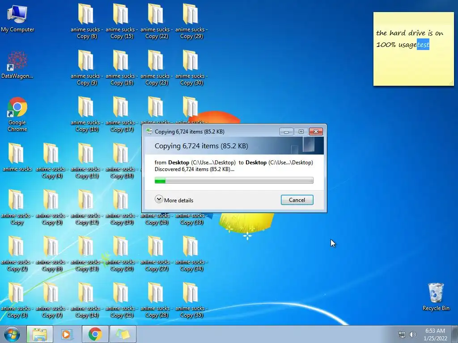Select folder 'anime sucks - Copy (13)'
Screen dimensions: 458x343
(86, 254)
